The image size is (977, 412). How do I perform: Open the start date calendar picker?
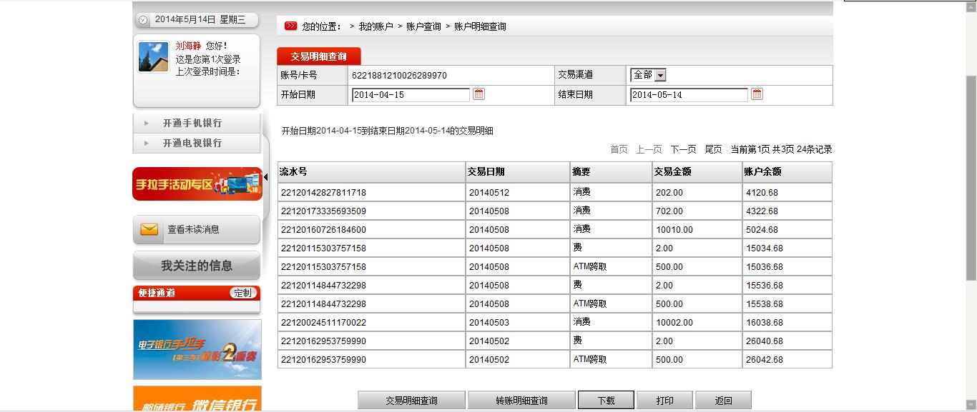tap(479, 94)
